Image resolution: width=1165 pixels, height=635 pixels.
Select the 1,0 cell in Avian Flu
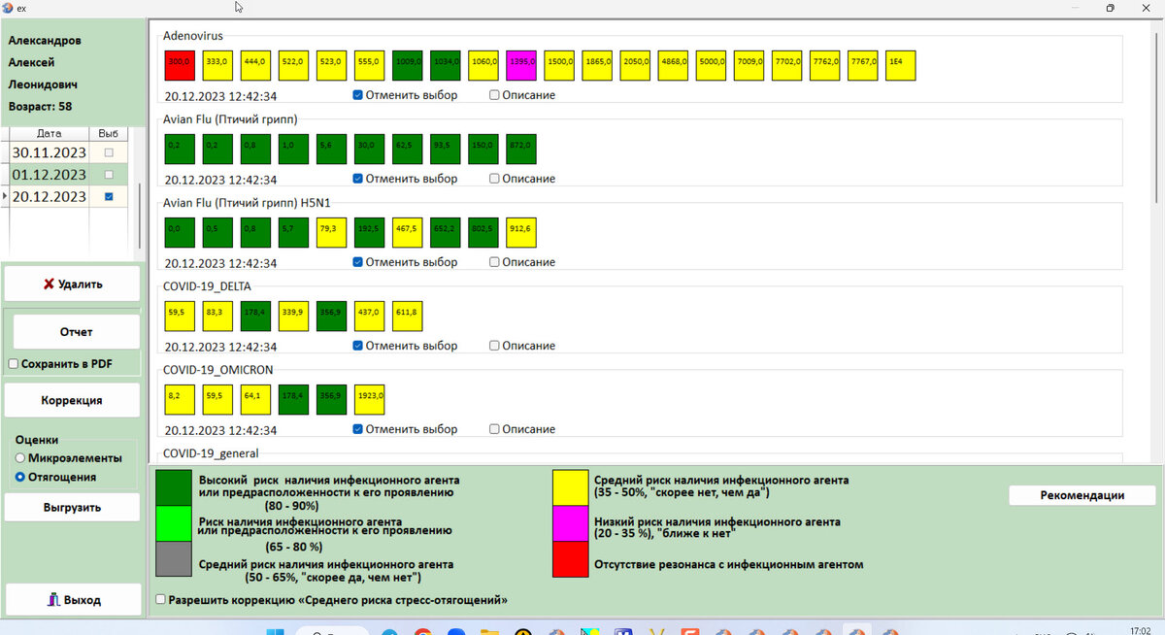[x=293, y=149]
